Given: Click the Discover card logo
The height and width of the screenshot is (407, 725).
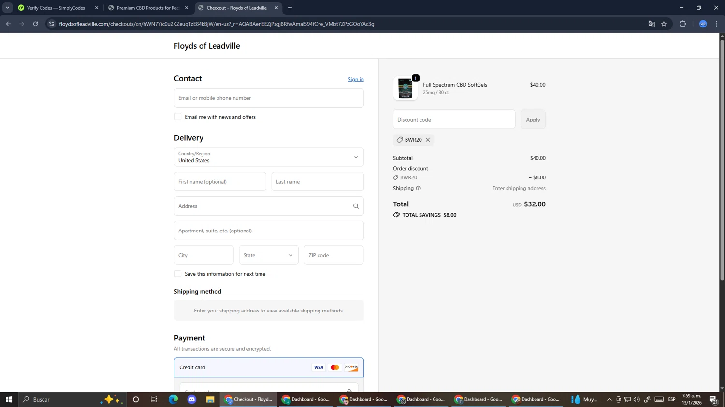Looking at the screenshot, I should 351,367.
